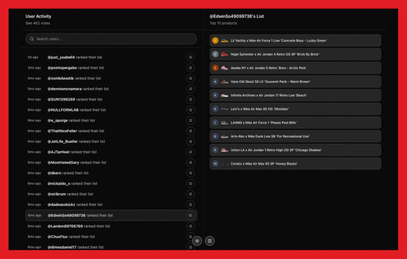Open Lil Yachty x Nike Air Force 1 item
The image size is (407, 259).
[x=295, y=40]
